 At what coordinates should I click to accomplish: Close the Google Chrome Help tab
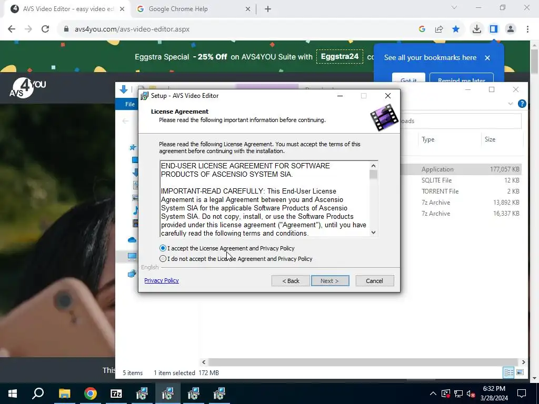click(248, 9)
